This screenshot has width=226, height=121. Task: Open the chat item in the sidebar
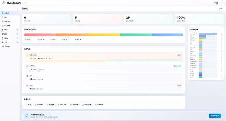[x=10, y=17]
